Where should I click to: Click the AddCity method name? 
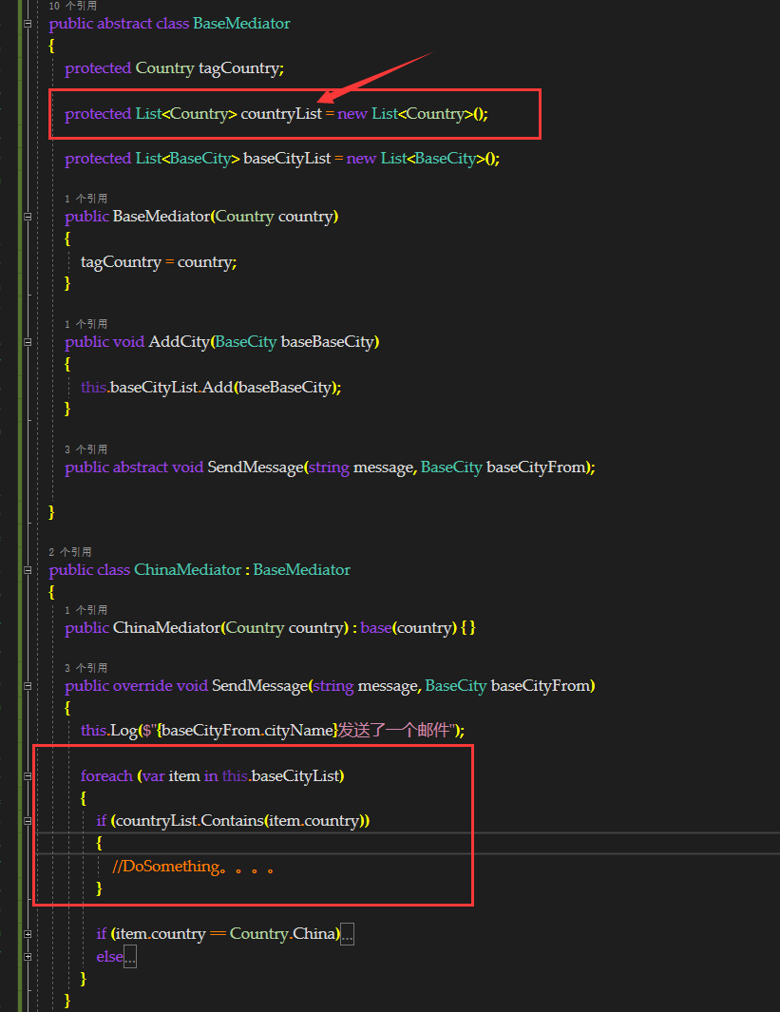point(180,342)
